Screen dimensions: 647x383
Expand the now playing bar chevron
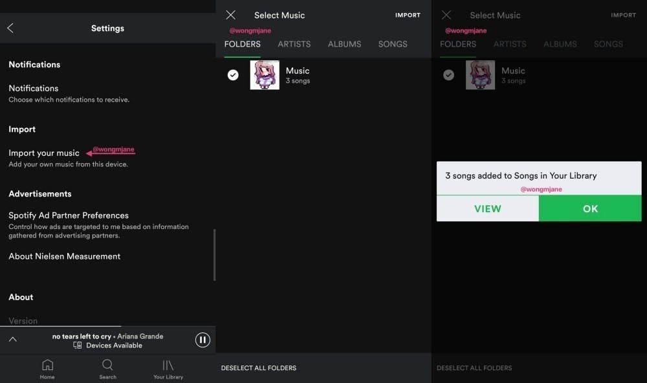click(x=12, y=340)
